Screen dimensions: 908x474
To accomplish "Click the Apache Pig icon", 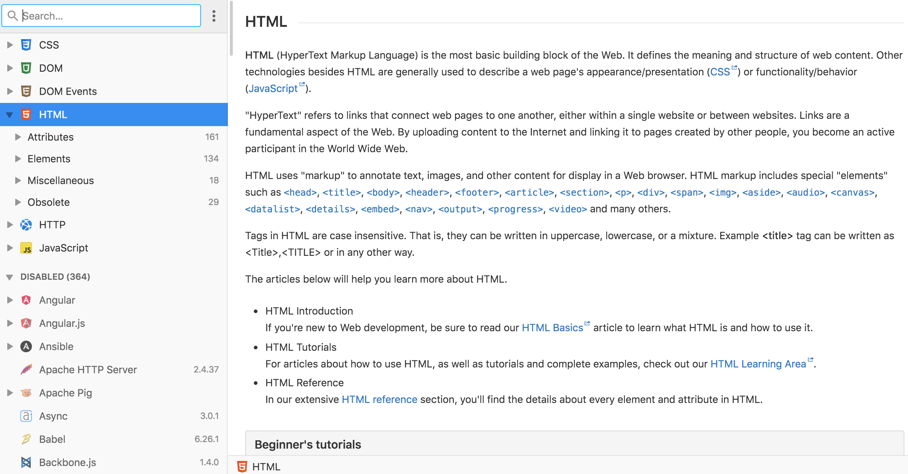I will pyautogui.click(x=26, y=393).
